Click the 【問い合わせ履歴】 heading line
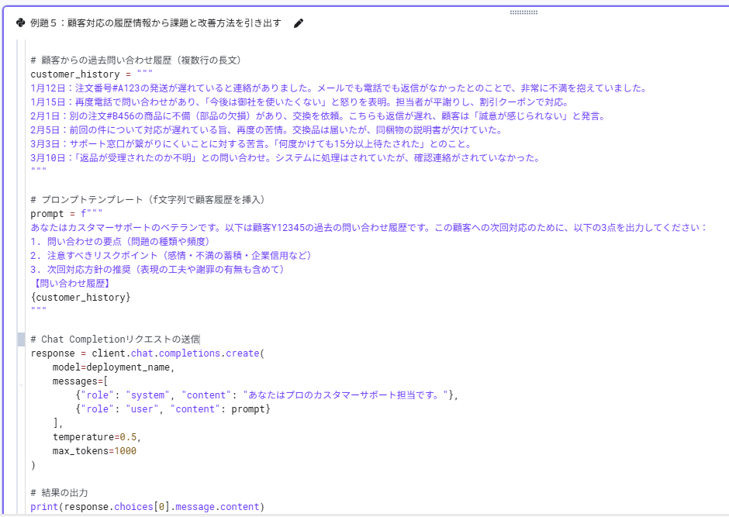 click(71, 284)
